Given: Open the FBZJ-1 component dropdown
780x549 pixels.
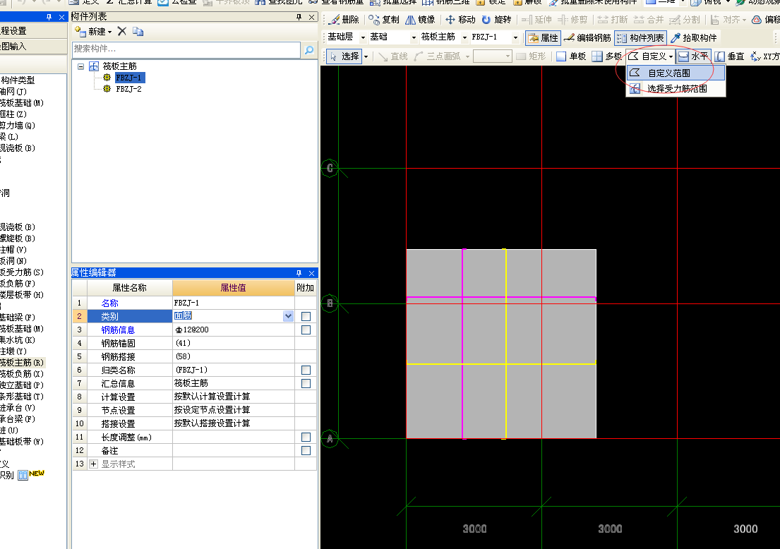Looking at the screenshot, I should (x=515, y=37).
